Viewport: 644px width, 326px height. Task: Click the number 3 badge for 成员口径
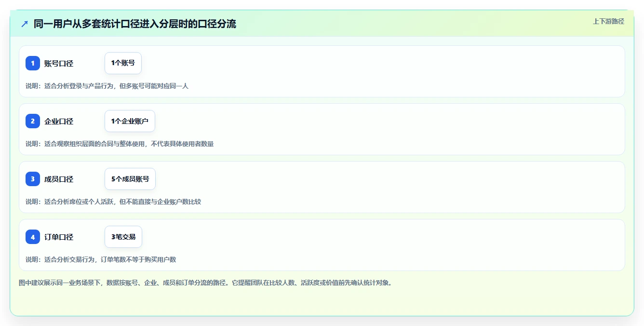pos(33,179)
